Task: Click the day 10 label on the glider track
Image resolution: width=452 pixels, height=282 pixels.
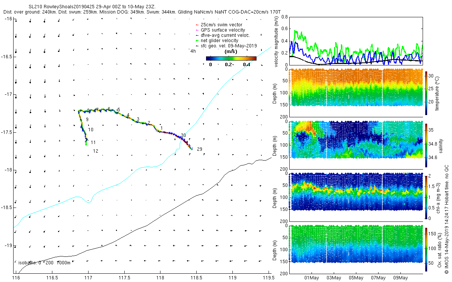Action: click(91, 130)
